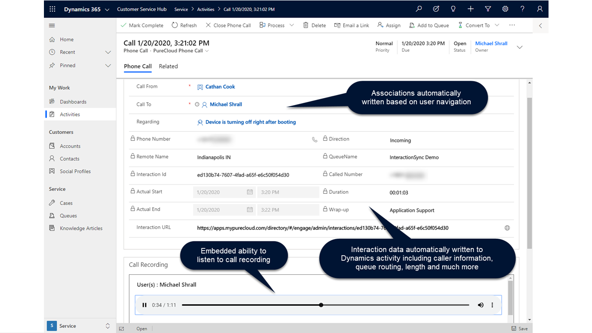Viewport: 592px width, 333px height.
Task: Open the task flow checkmark-circle icon
Action: (x=436, y=9)
